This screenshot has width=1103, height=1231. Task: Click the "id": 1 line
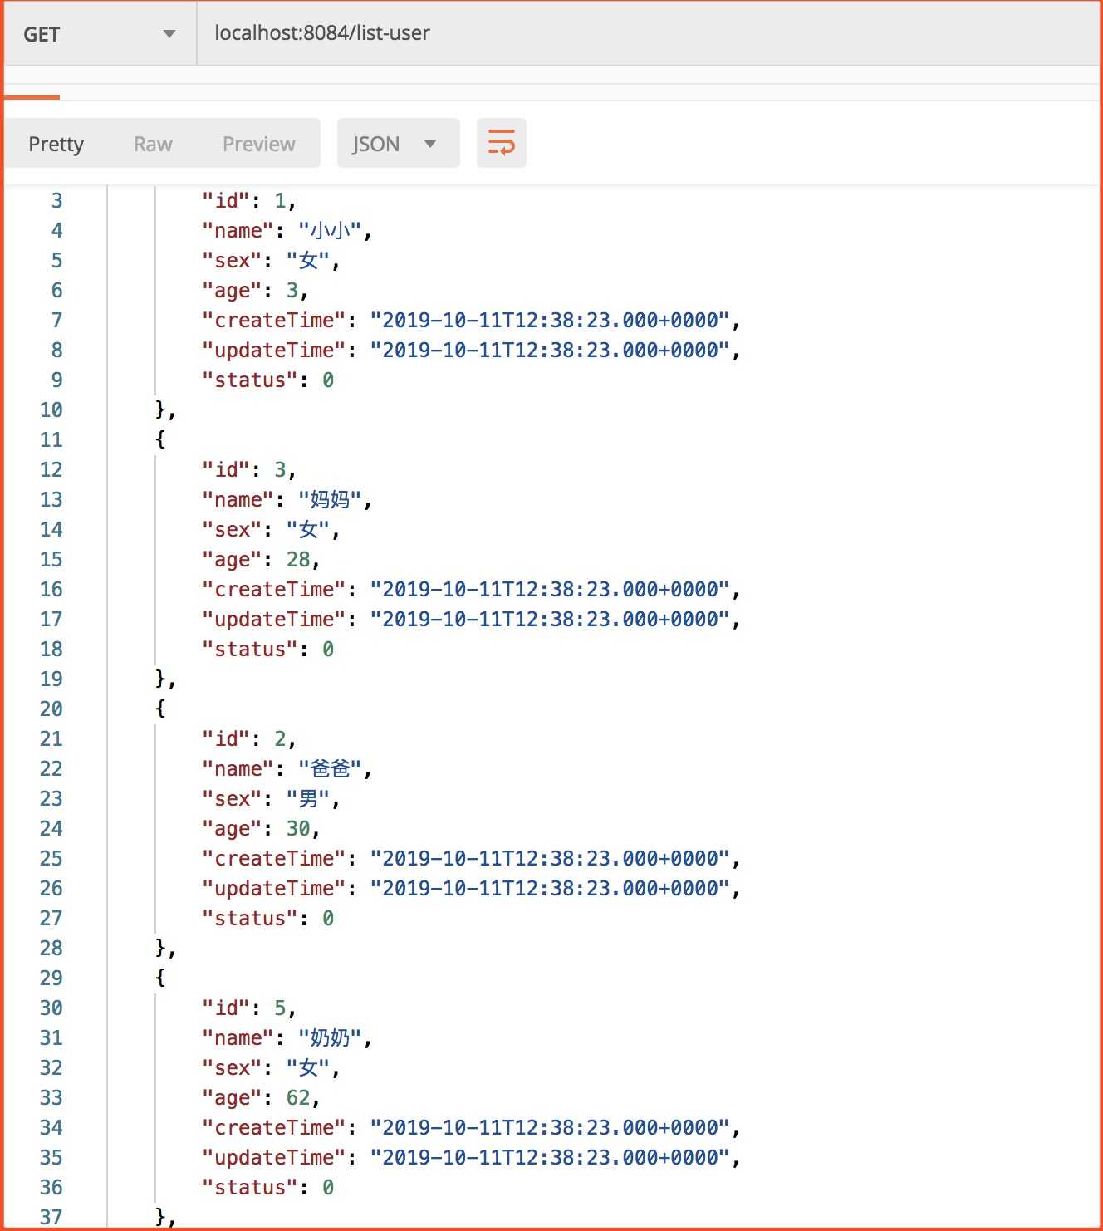pyautogui.click(x=248, y=200)
